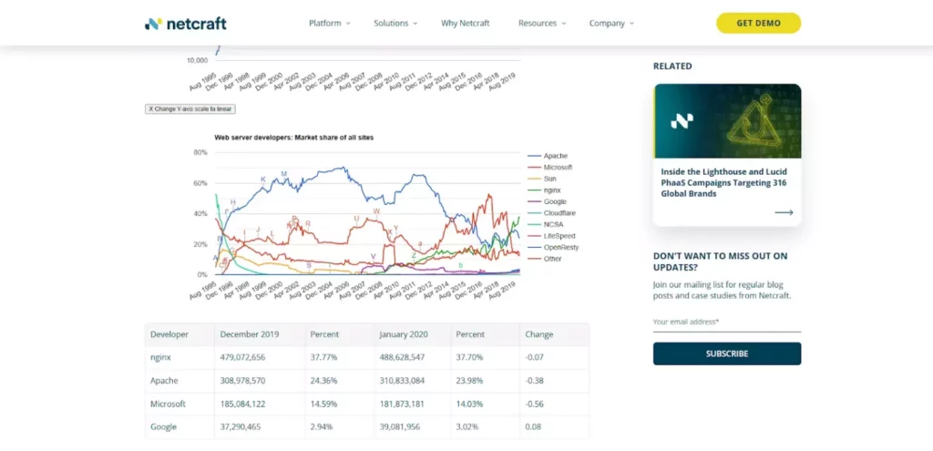
Task: Select the Cloudflare legend line swatch
Action: coord(534,213)
